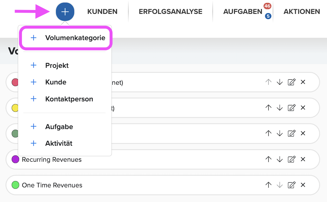Click the green One Time Revenues swatch
327x202 pixels.
(x=15, y=185)
